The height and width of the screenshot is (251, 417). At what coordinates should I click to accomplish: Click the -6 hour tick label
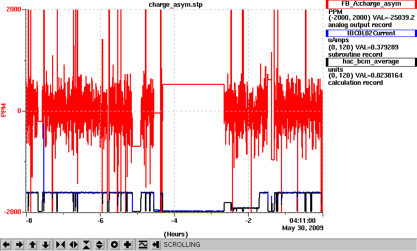(100, 221)
